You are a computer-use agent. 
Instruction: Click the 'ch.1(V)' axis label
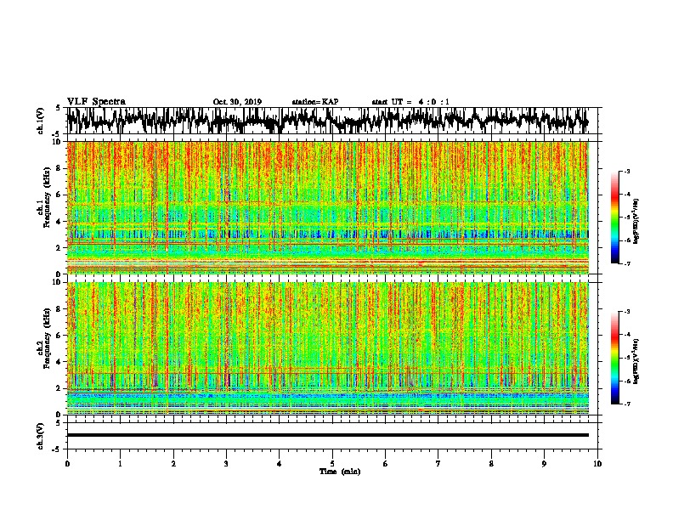(41, 121)
